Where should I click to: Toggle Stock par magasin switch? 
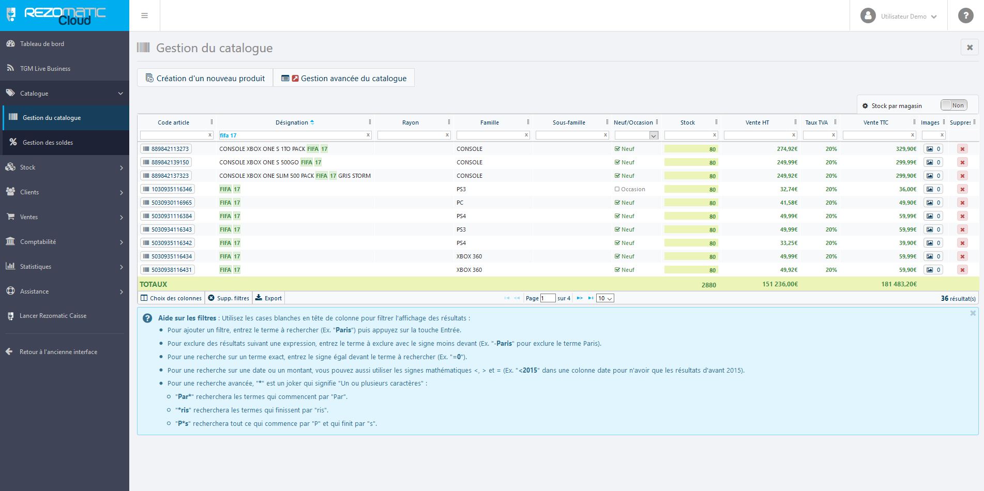point(953,105)
